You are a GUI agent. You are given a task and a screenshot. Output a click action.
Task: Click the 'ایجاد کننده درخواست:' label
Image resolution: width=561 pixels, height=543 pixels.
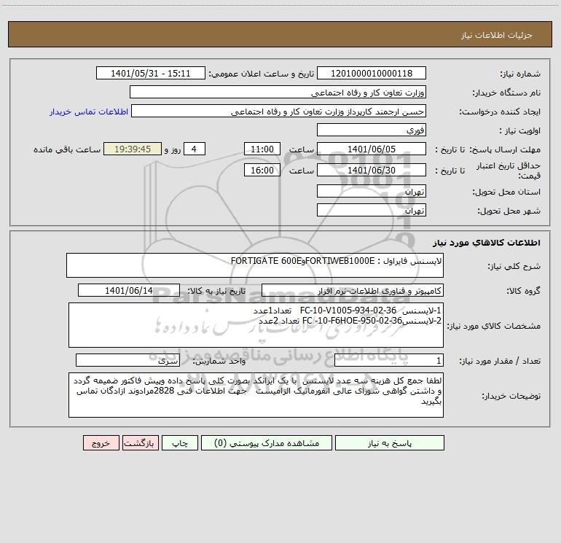tap(500, 112)
